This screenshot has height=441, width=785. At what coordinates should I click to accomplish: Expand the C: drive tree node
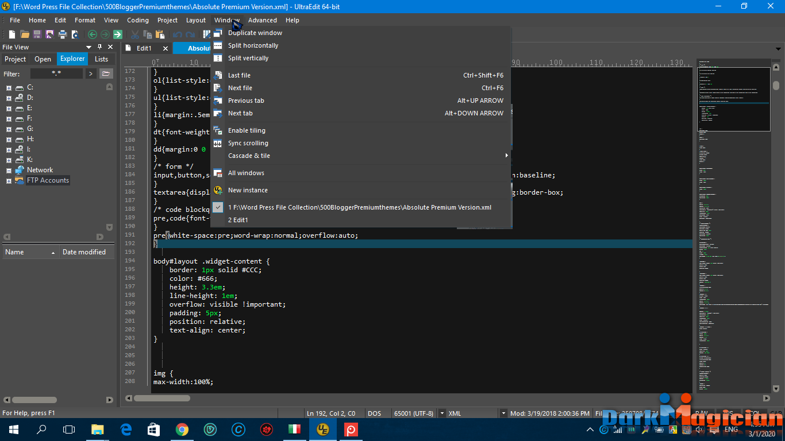click(x=9, y=88)
